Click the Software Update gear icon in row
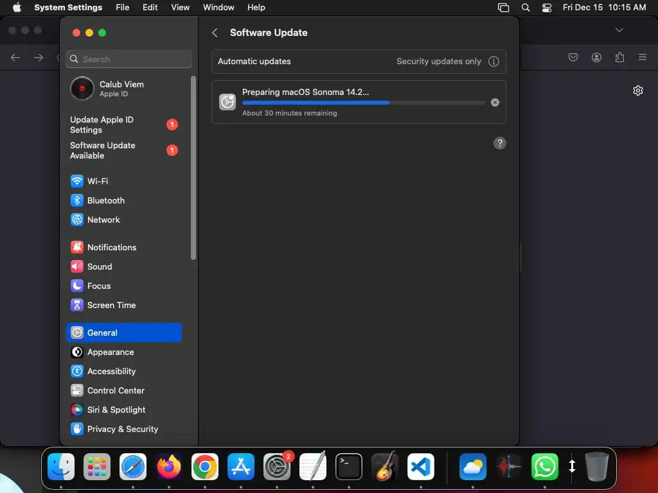 (x=227, y=102)
